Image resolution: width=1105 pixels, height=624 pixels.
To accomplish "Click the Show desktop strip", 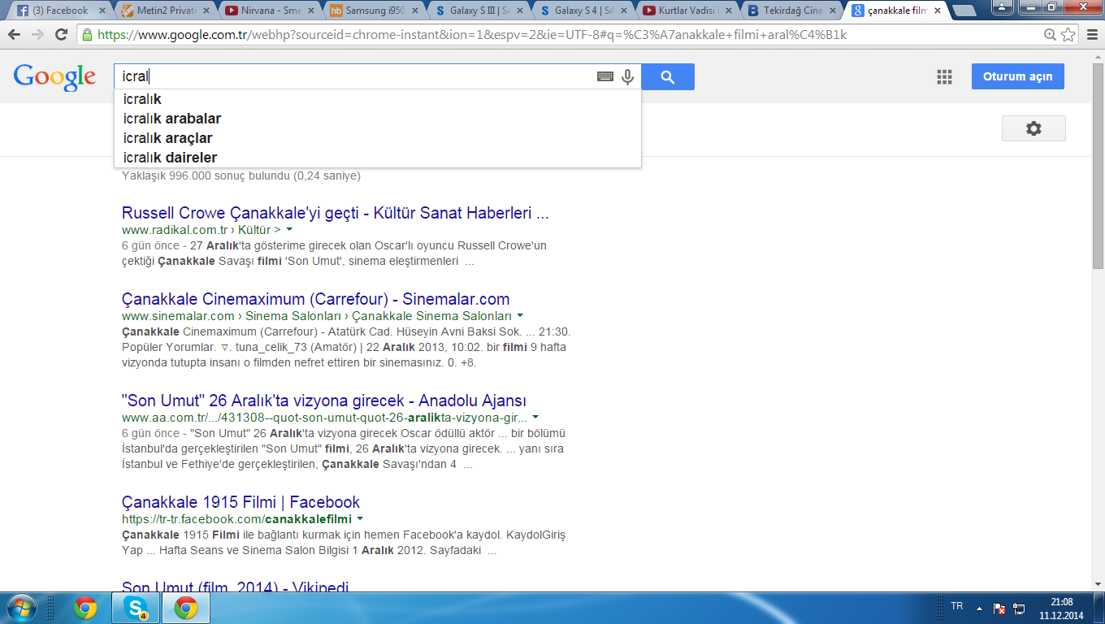I will 1099,608.
